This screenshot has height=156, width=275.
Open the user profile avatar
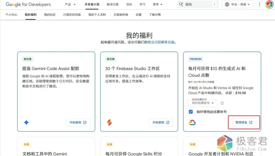point(269,5)
